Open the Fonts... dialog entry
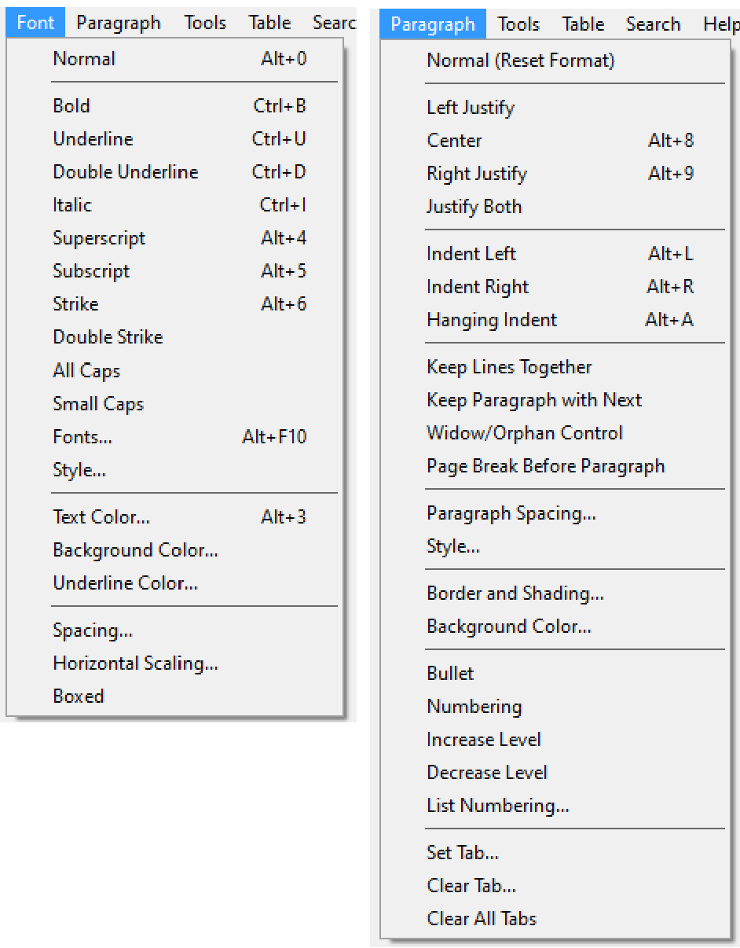 pos(82,437)
